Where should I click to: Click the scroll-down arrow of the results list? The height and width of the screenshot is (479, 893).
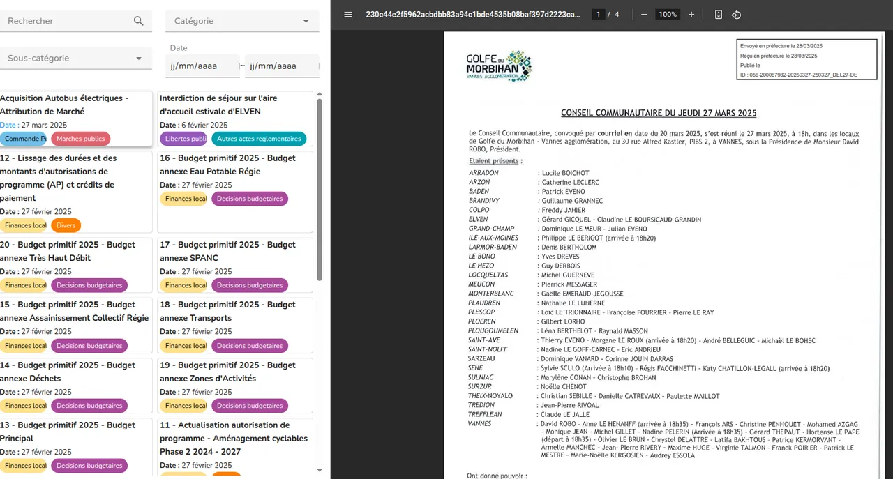click(320, 471)
